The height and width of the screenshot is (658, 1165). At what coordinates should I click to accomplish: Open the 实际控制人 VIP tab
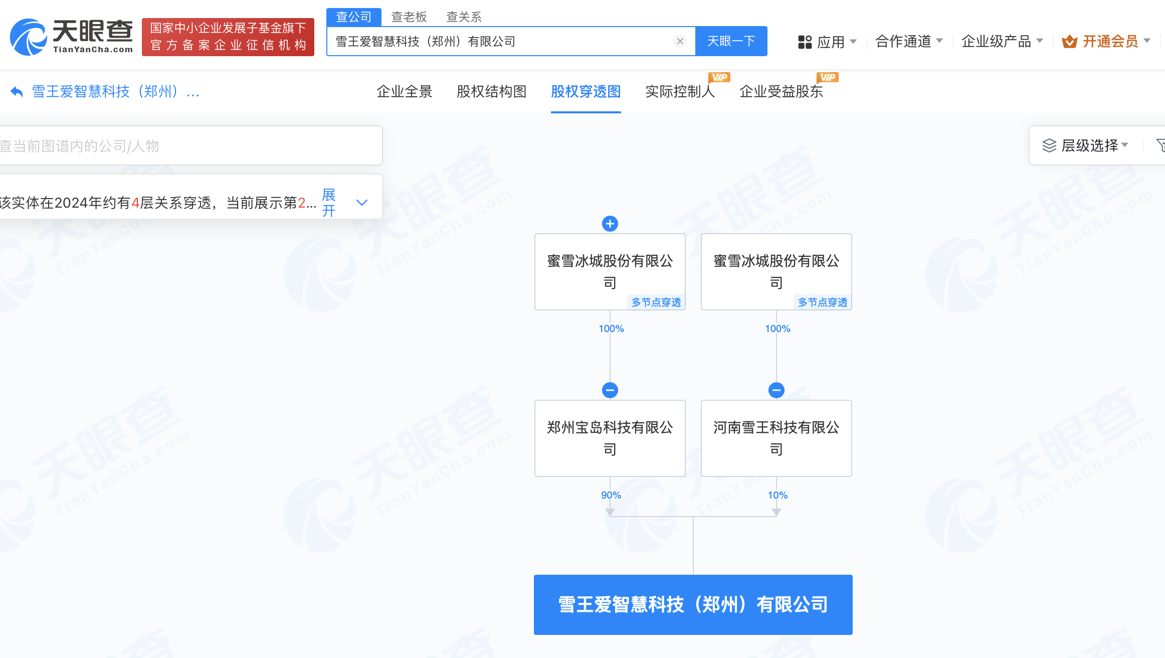pyautogui.click(x=680, y=91)
